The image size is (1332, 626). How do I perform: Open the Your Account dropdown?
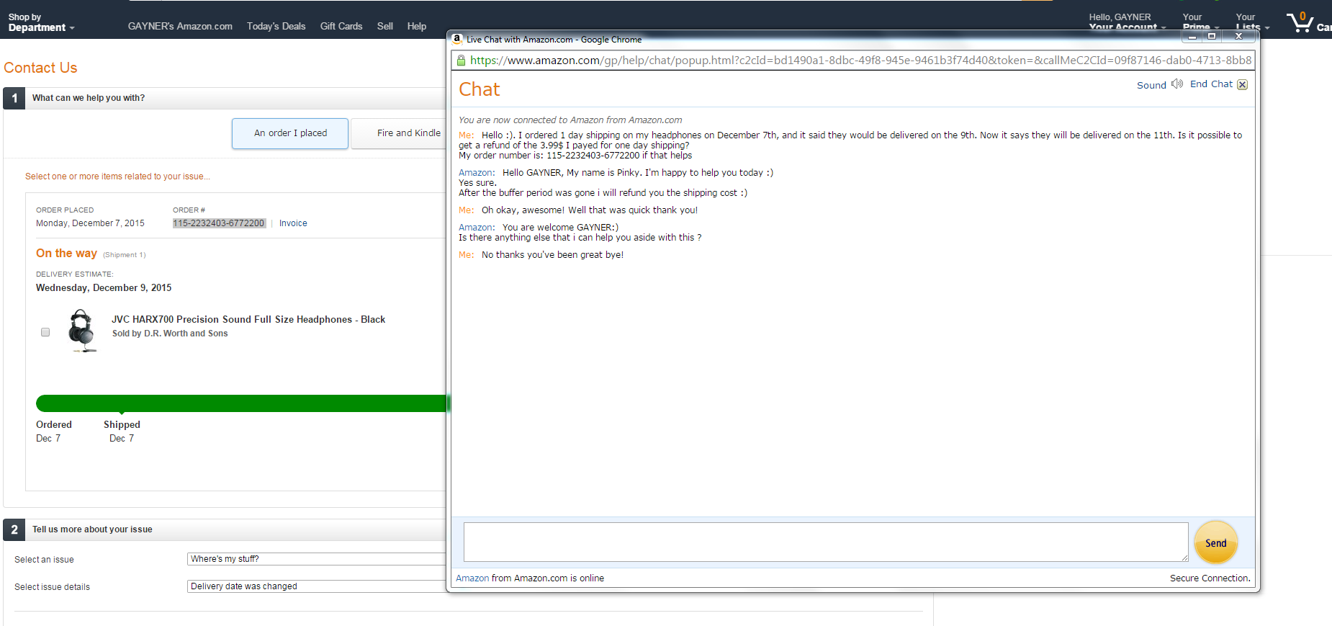(1127, 22)
